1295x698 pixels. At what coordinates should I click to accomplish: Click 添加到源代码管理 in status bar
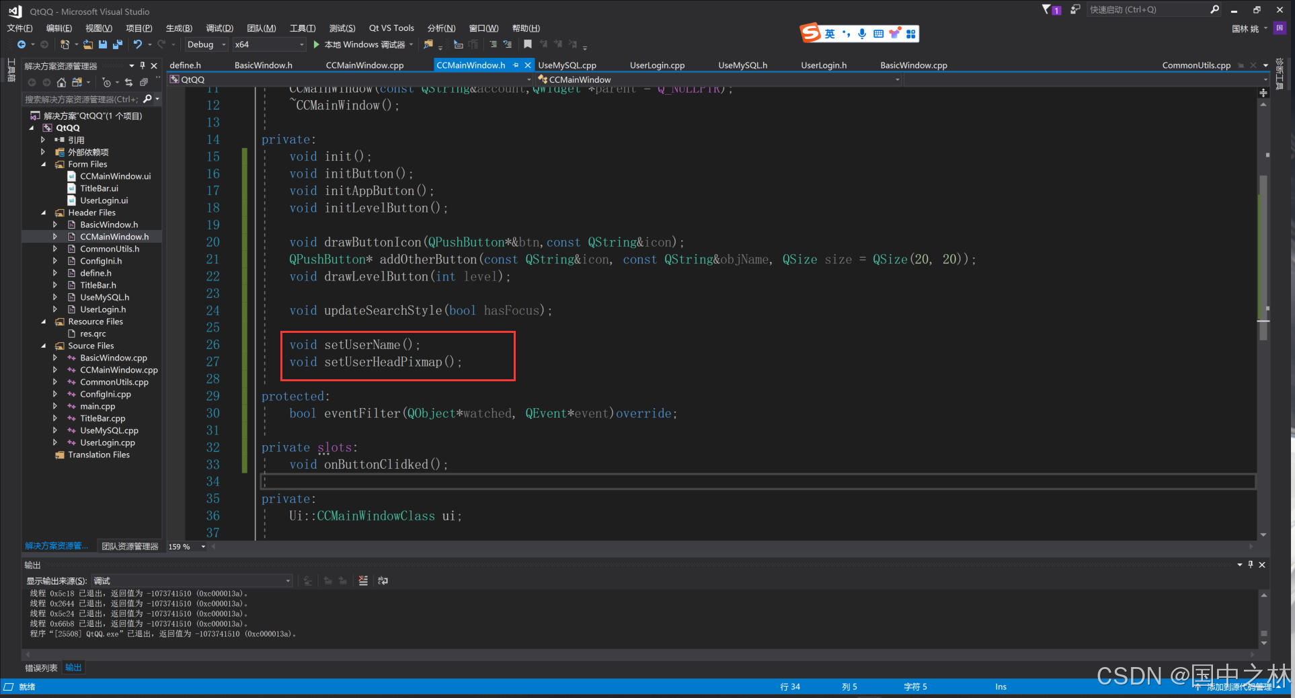tap(1239, 687)
